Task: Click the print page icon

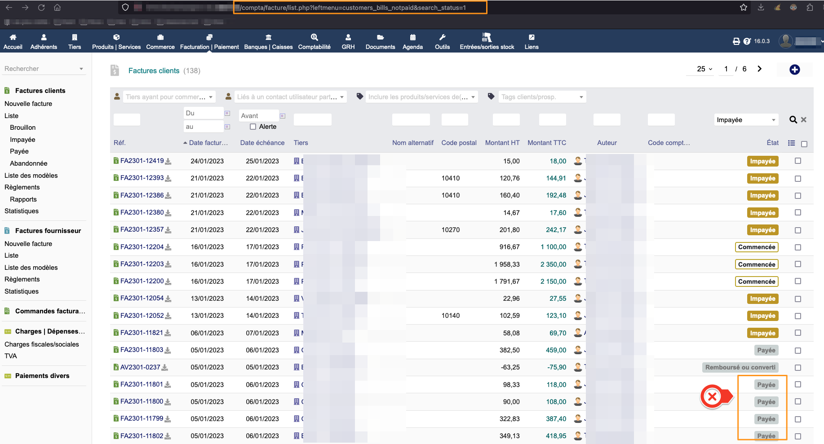Action: (736, 41)
